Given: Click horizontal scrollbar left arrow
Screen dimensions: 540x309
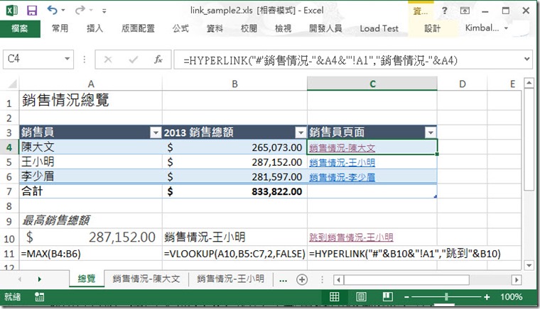Looking at the screenshot, I should coord(338,280).
